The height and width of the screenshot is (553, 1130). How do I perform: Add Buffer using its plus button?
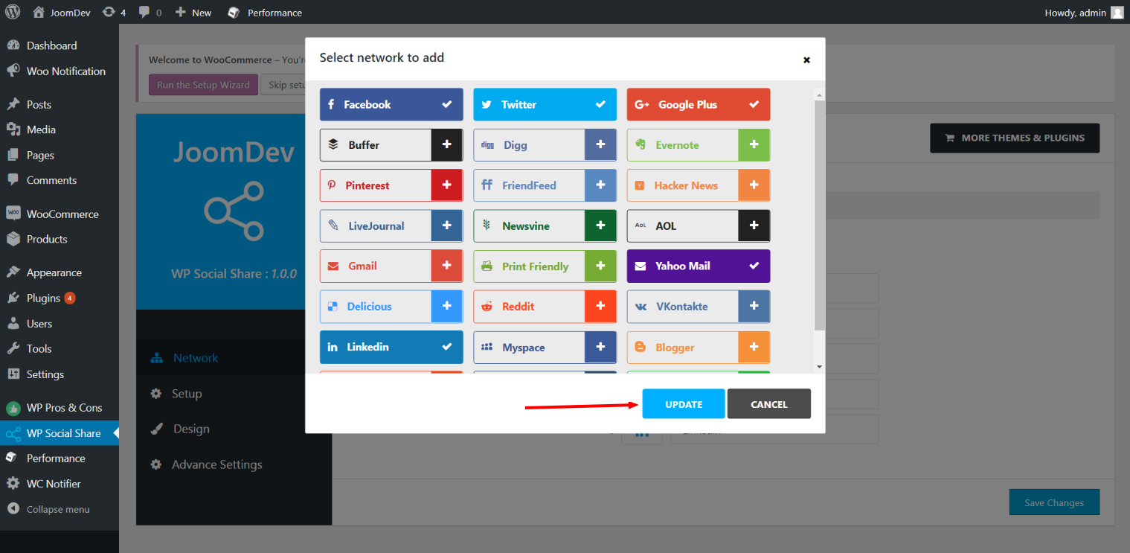click(x=446, y=144)
